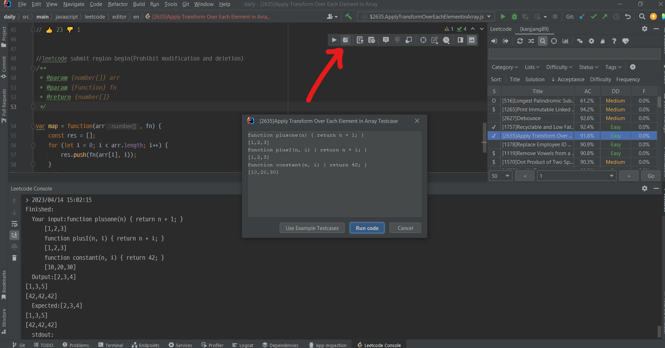The width and height of the screenshot is (665, 348).
Task: Expand the Status filter dropdown
Action: coord(589,67)
